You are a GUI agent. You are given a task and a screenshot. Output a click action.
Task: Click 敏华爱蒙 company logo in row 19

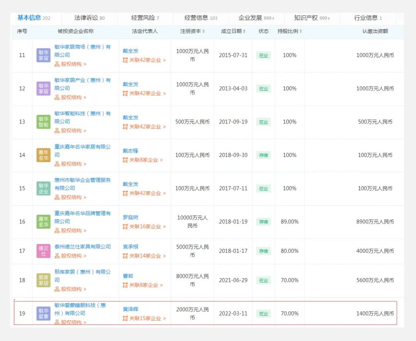(x=43, y=313)
